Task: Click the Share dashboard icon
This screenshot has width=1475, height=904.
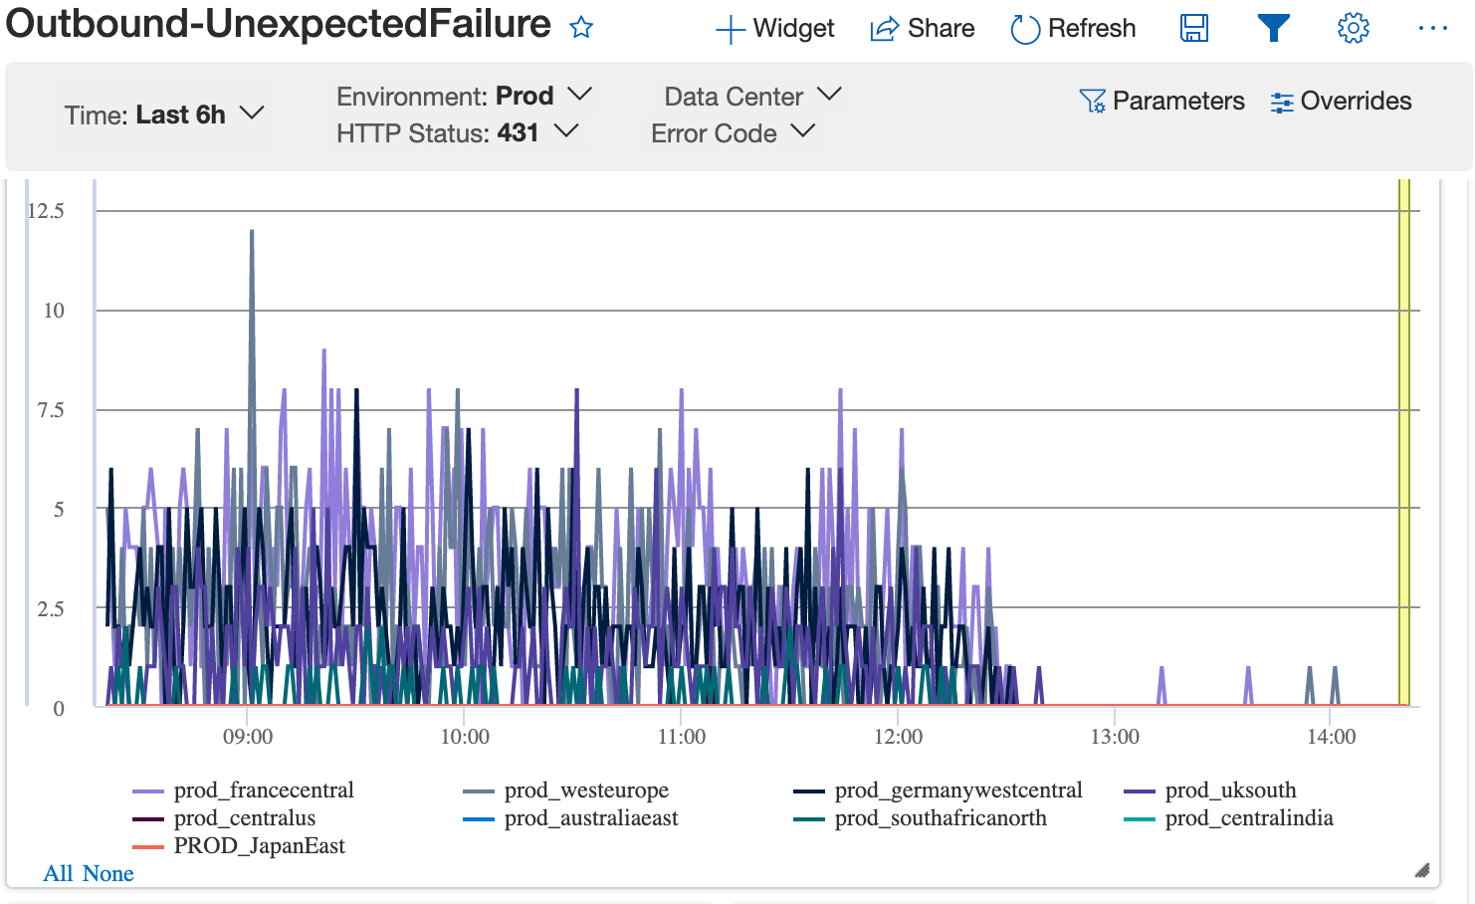Action: pos(884,29)
